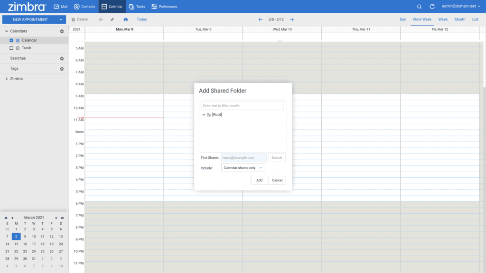486x273 pixels.
Task: Click the Delete toolbar button
Action: coord(80,19)
